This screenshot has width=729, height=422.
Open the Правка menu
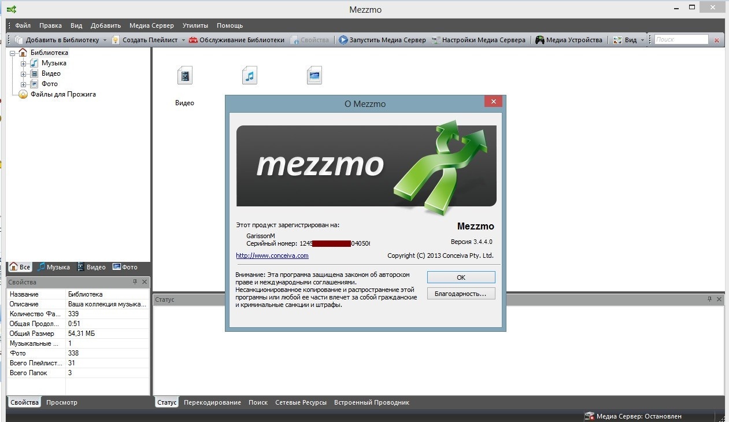51,25
